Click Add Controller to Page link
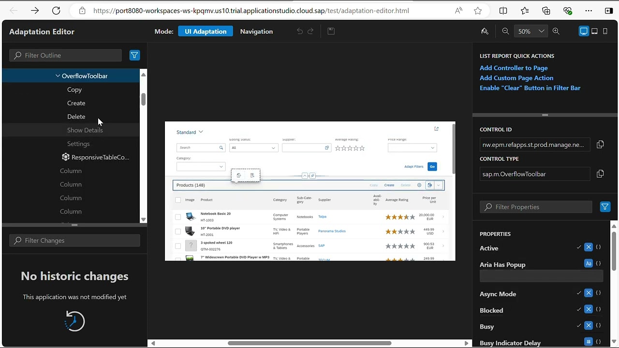The height and width of the screenshot is (348, 619). pos(514,68)
